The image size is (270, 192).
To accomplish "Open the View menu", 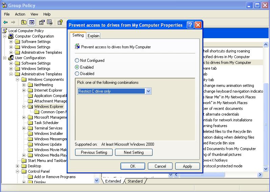I will [x=34, y=14].
